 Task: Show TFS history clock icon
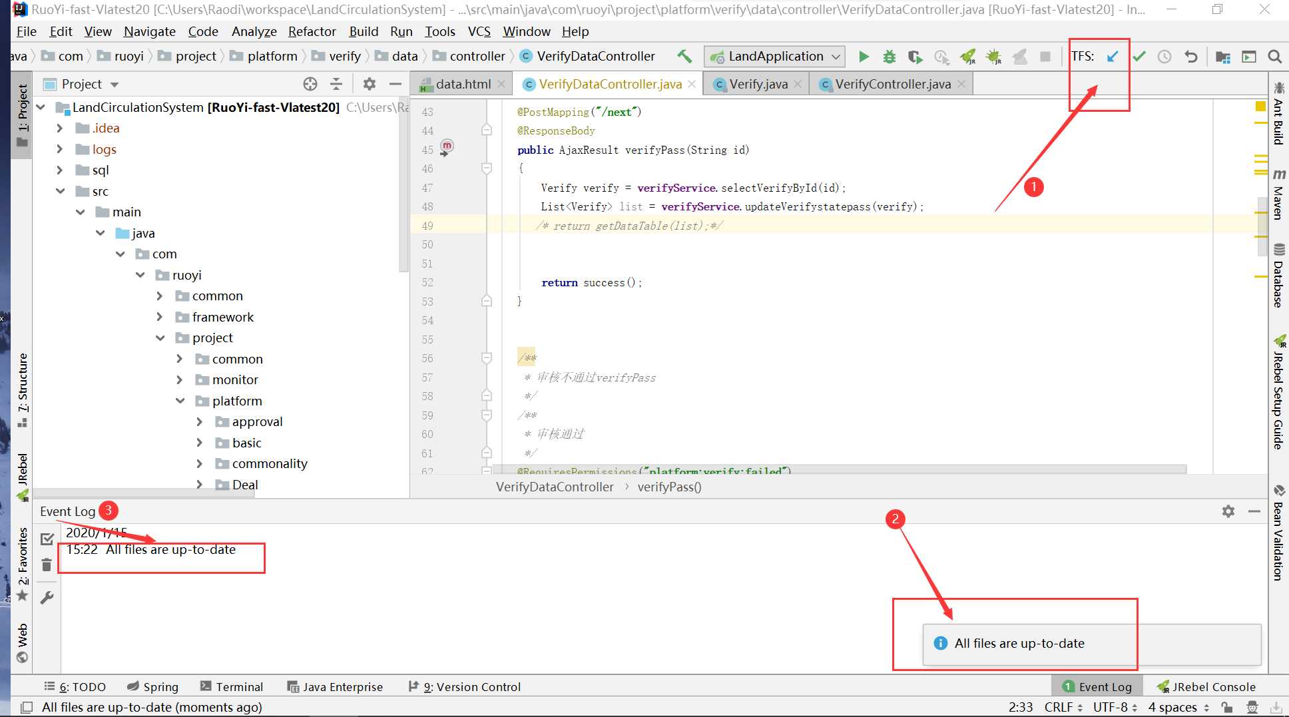click(x=1164, y=57)
